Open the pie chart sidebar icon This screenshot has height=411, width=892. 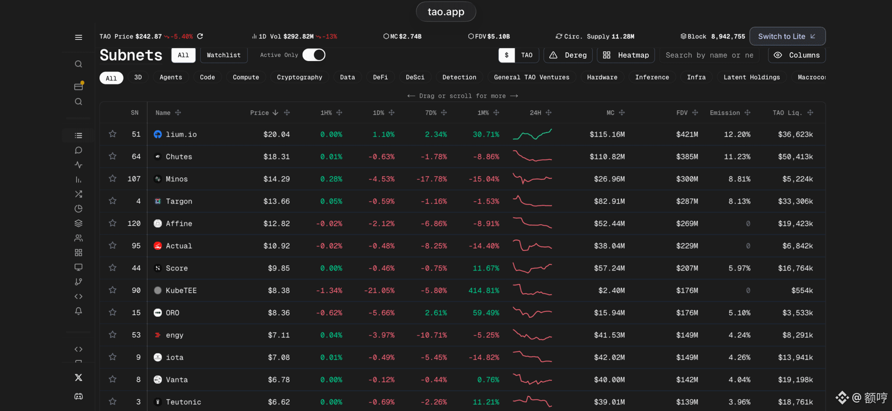pos(78,209)
